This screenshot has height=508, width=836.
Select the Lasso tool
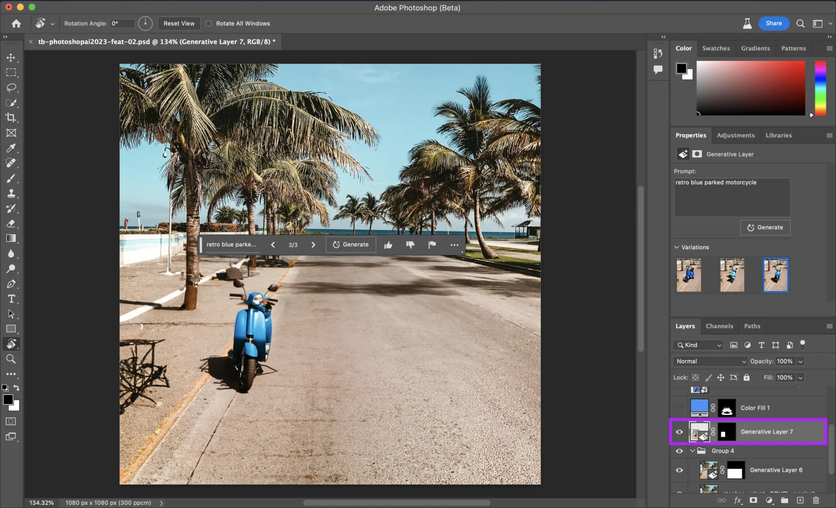point(11,87)
